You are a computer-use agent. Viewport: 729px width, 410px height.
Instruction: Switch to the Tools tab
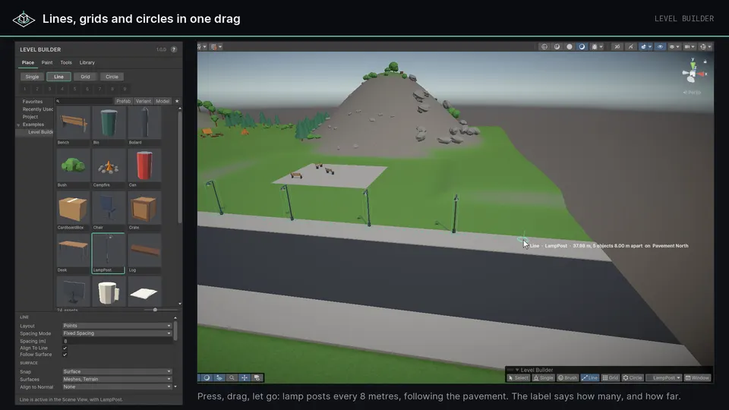click(66, 62)
